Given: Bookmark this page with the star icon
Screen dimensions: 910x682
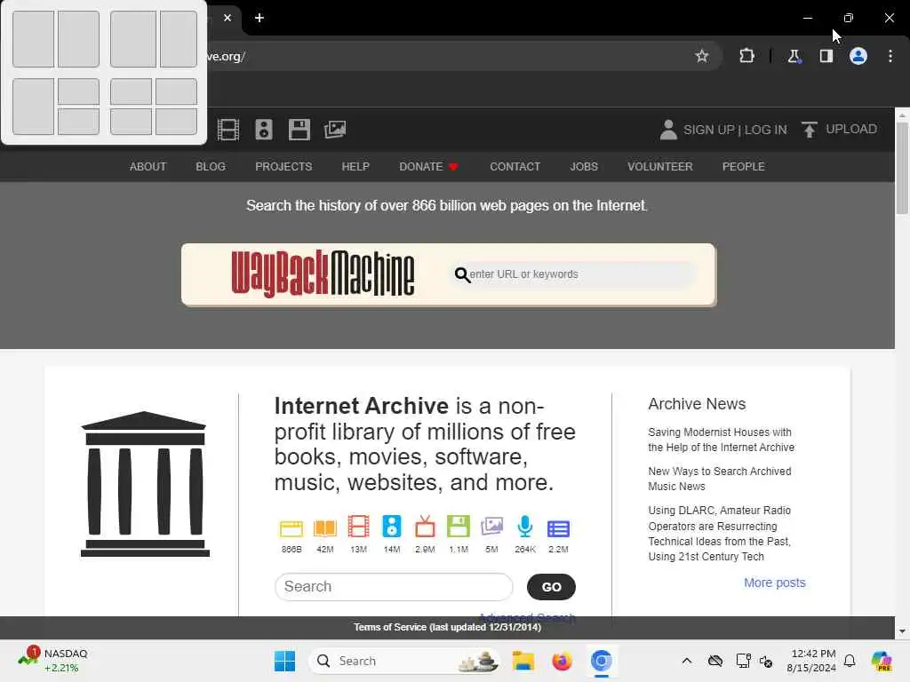Looking at the screenshot, I should pos(702,56).
